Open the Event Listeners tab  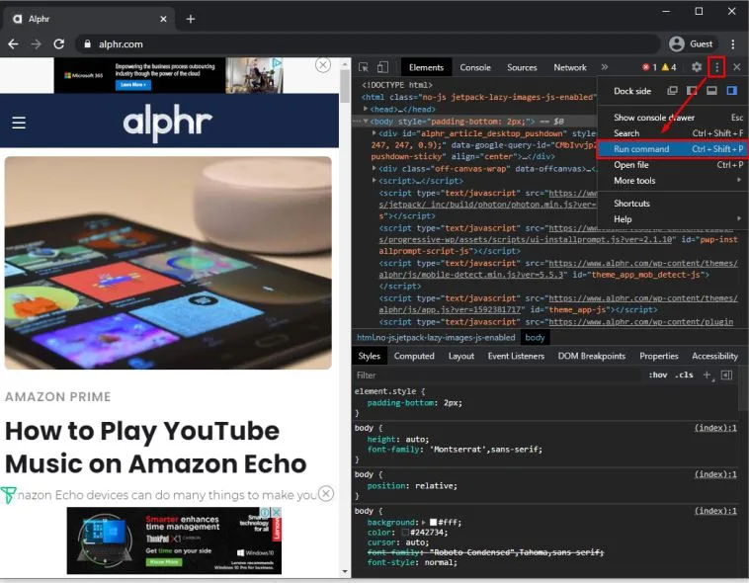point(516,356)
